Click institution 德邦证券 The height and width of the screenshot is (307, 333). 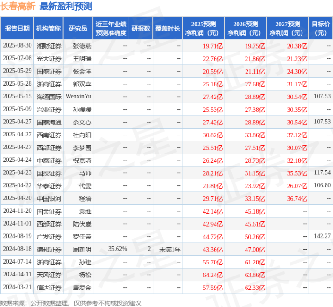(x=49, y=250)
